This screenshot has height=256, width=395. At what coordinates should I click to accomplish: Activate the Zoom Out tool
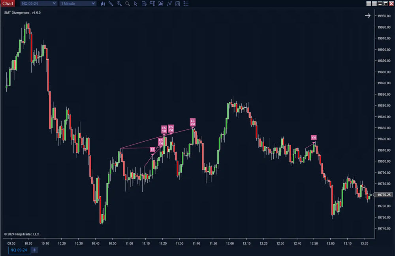point(128,4)
